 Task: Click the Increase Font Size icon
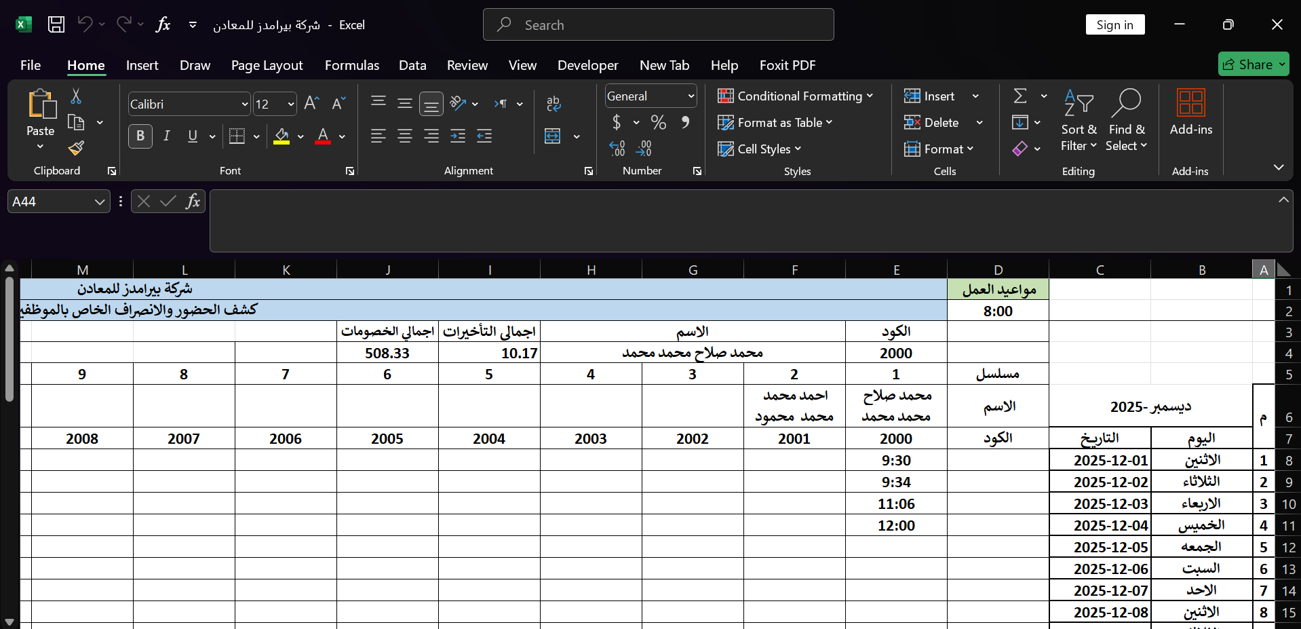click(x=311, y=103)
